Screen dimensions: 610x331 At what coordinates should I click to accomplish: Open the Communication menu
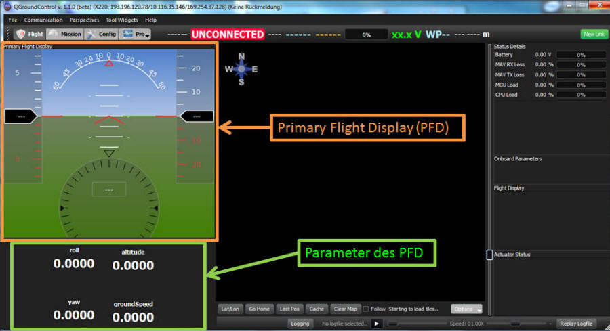click(43, 20)
